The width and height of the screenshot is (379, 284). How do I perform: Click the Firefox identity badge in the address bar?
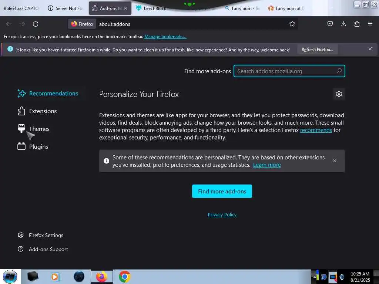pos(82,24)
